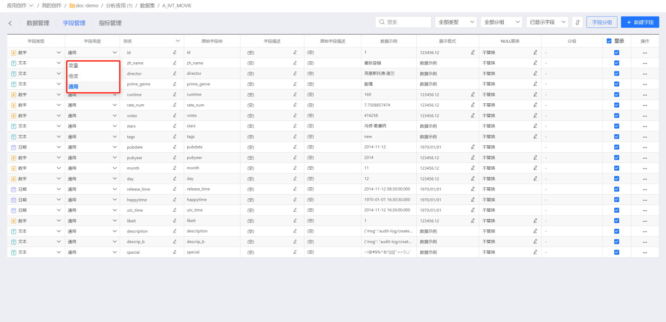
Task: Click the 字段分组 button
Action: tap(602, 22)
